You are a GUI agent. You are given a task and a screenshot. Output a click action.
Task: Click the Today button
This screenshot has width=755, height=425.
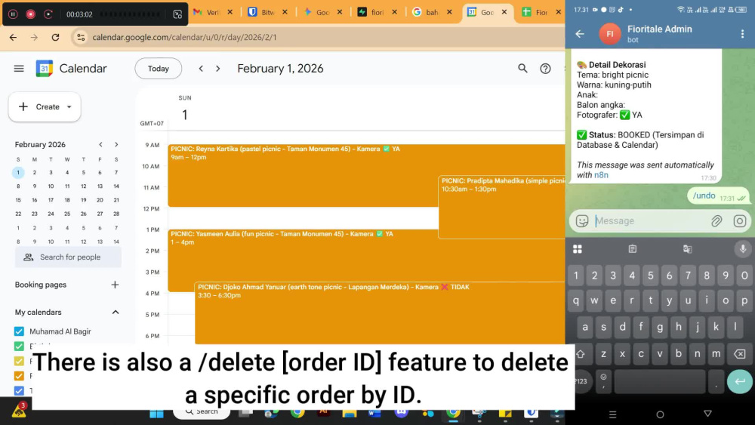point(159,69)
